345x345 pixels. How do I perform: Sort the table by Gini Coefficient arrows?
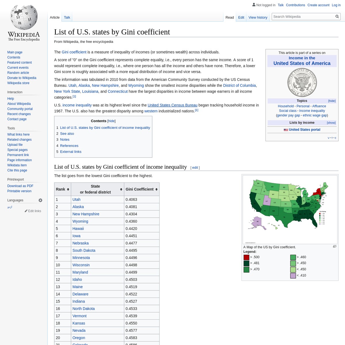[156, 189]
